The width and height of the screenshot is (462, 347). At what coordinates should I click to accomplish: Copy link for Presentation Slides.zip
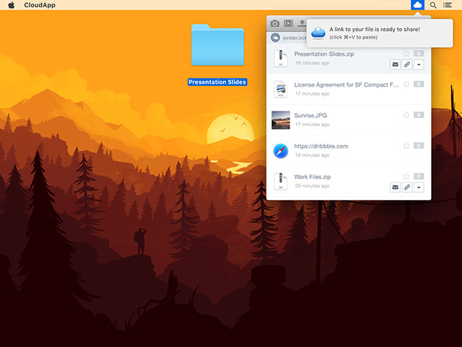(407, 65)
